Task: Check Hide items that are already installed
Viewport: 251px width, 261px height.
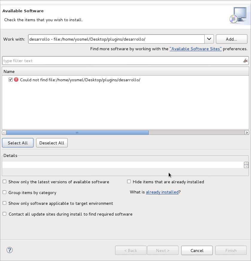Action: pyautogui.click(x=129, y=181)
